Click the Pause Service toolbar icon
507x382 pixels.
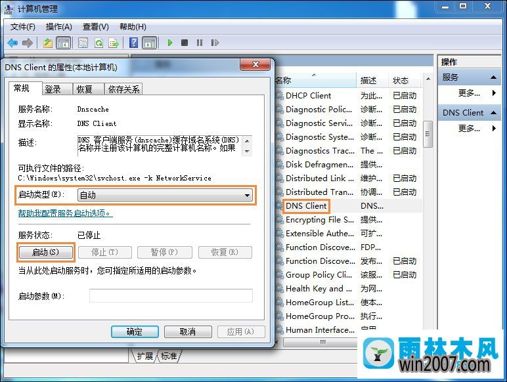click(200, 43)
